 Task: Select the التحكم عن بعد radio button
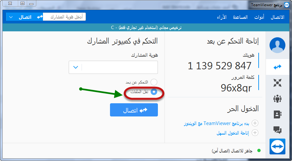tap(154, 82)
